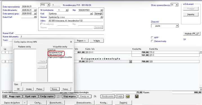Check the Nr nabywcy checkbox
The height and width of the screenshot is (105, 202).
click(x=41, y=24)
